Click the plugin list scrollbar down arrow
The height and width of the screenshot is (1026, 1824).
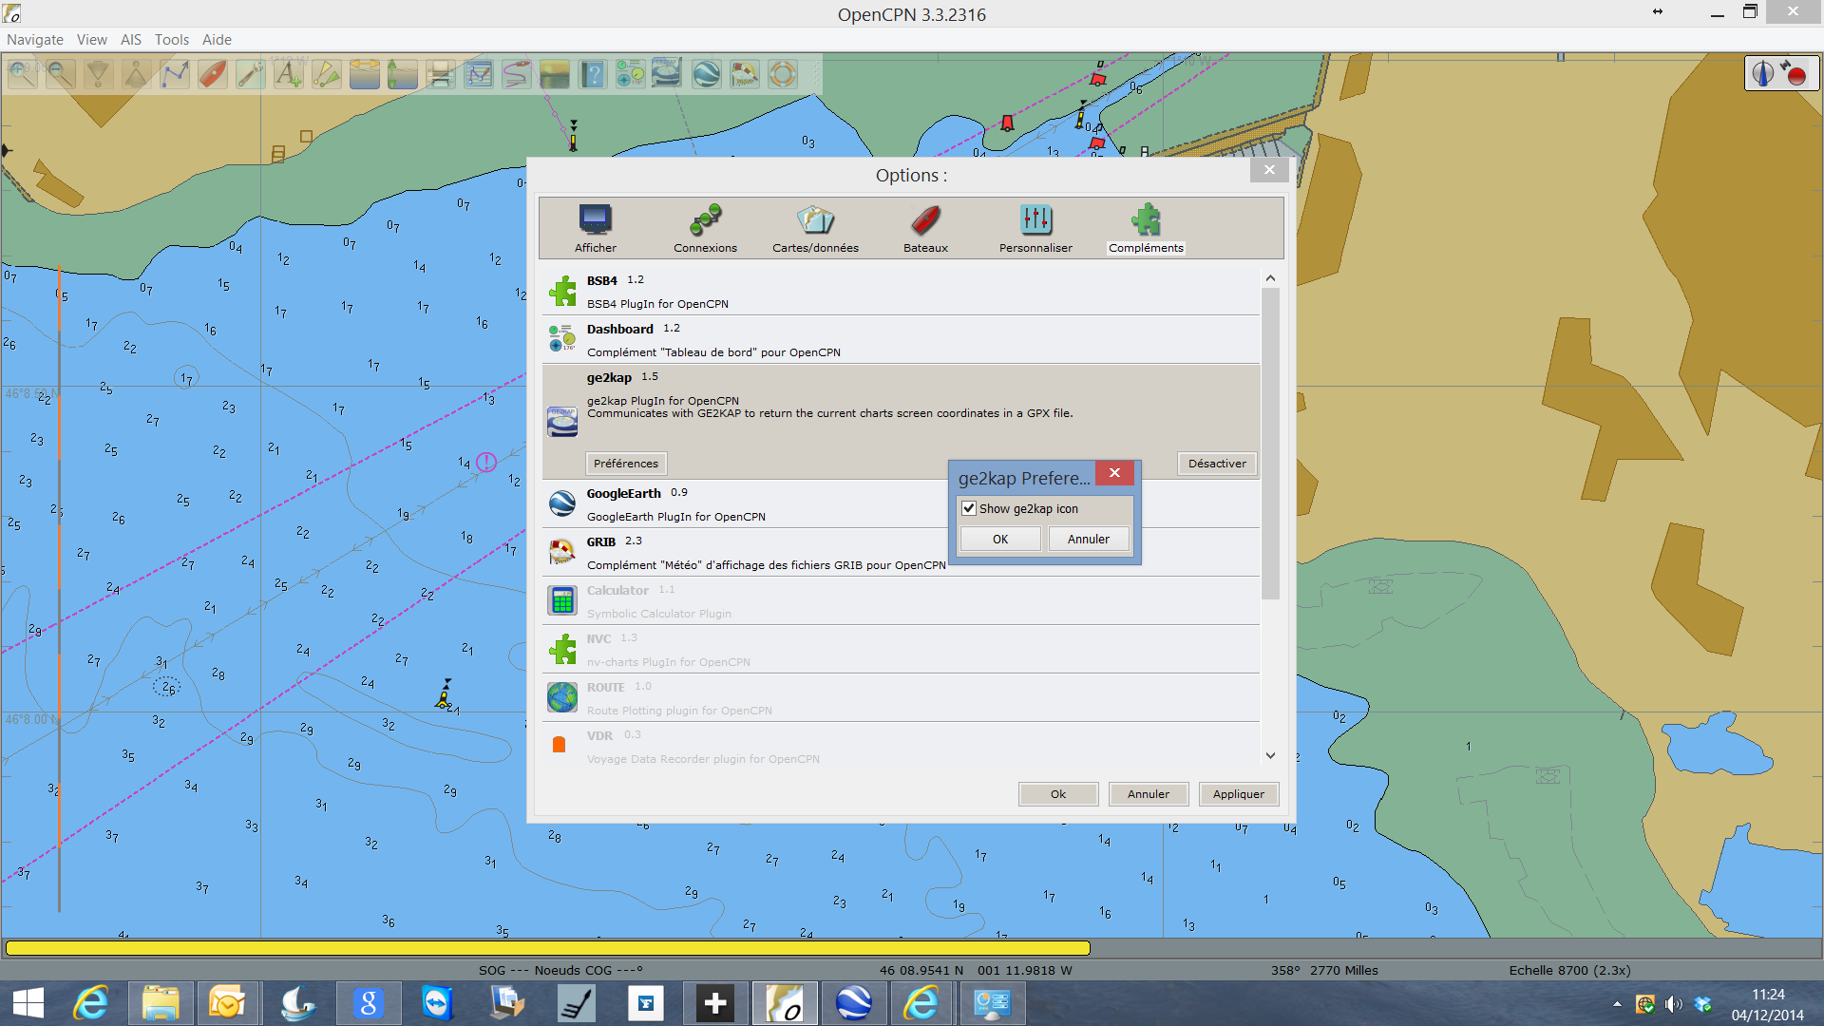1270,756
